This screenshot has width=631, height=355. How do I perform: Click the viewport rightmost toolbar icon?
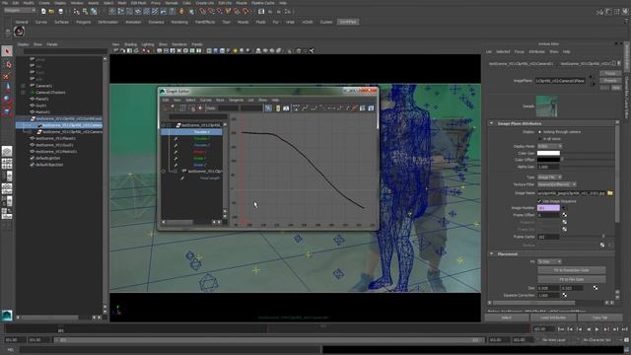[x=312, y=50]
